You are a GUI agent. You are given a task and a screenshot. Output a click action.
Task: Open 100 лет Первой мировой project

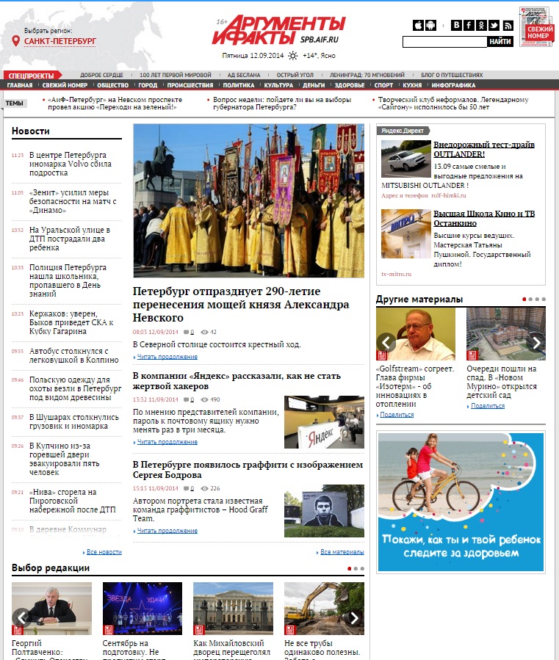(176, 75)
